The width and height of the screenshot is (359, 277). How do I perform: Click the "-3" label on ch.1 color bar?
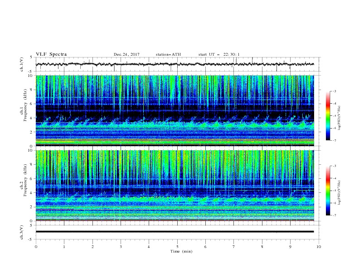(x=334, y=91)
